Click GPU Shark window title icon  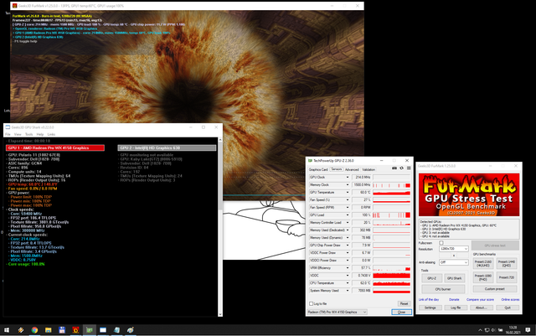(8, 127)
